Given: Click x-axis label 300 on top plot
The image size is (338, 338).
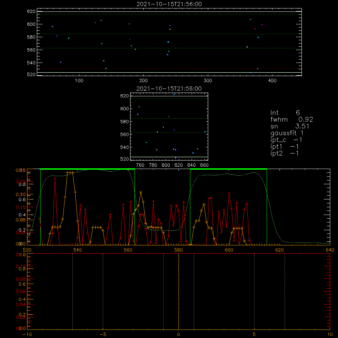Looking at the screenshot, I should pos(208,81).
